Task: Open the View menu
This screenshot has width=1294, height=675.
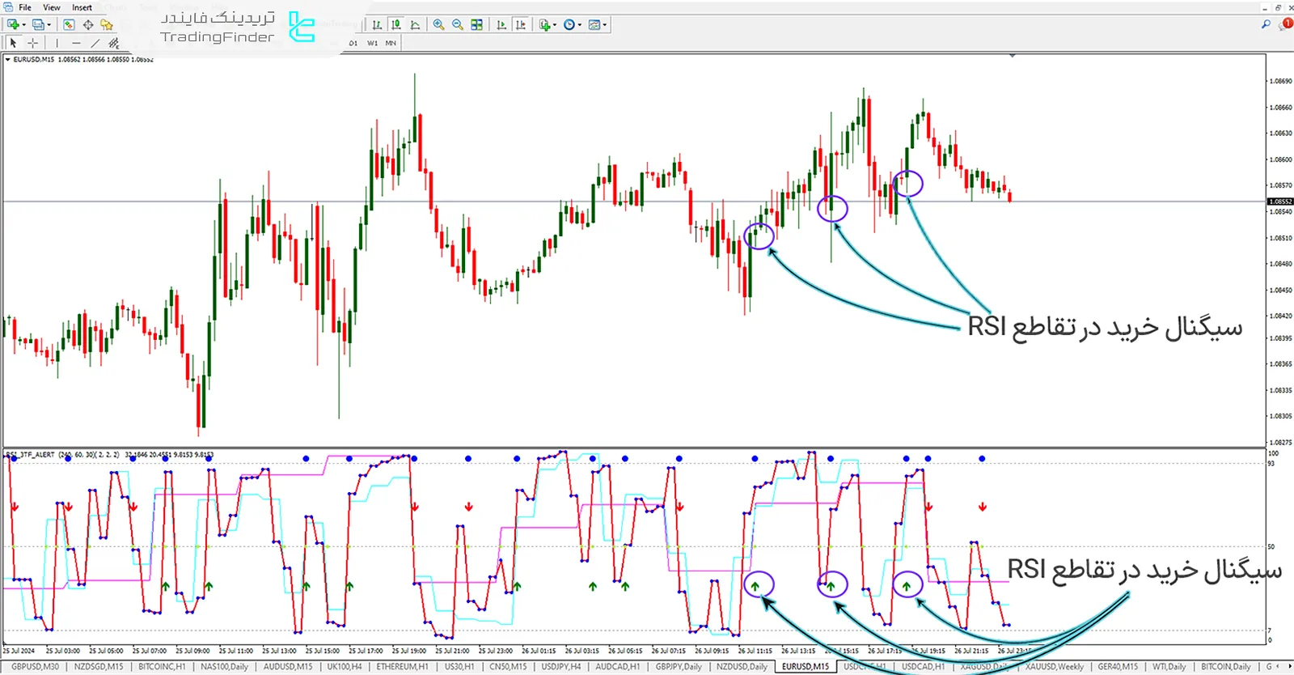Action: pyautogui.click(x=51, y=7)
